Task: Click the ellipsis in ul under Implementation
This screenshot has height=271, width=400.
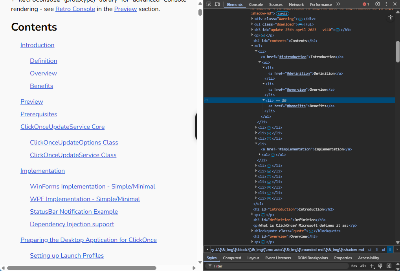Action: click(273, 155)
